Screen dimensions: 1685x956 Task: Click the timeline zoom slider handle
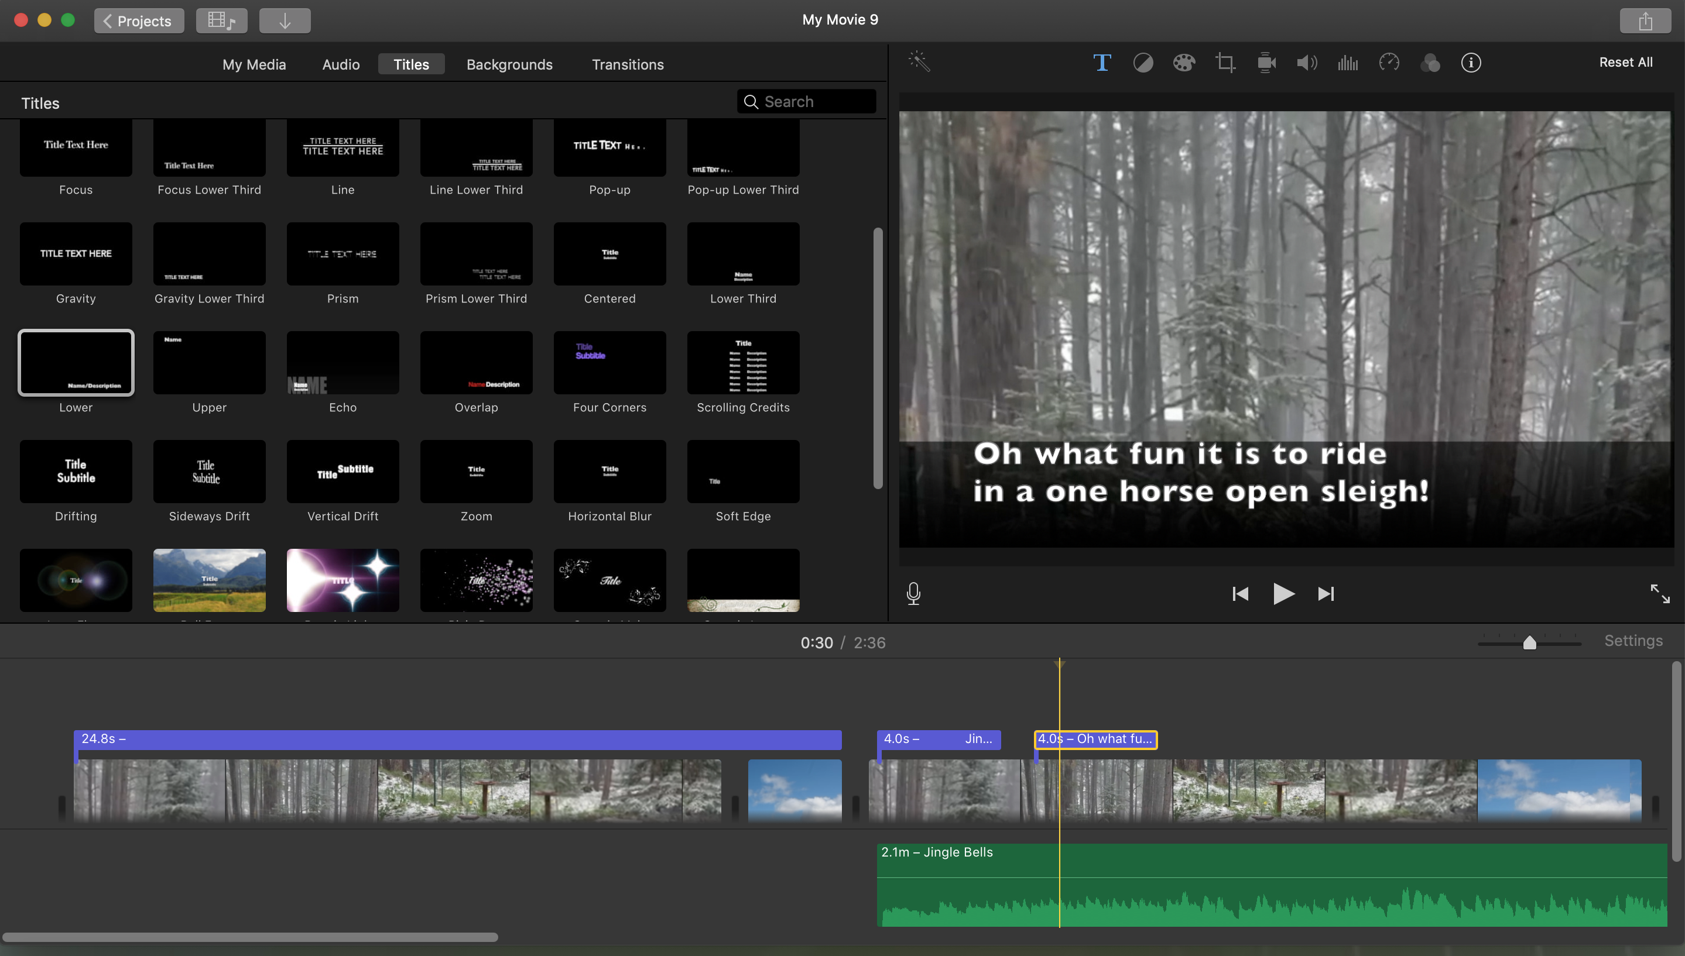(x=1529, y=643)
